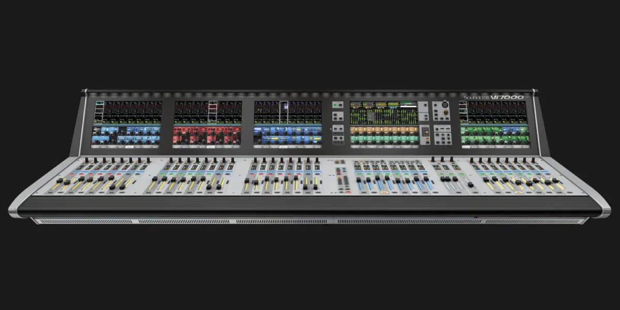Image resolution: width=620 pixels, height=310 pixels.
Task: Tap the green lit button beside the master screen
Action: [335, 105]
